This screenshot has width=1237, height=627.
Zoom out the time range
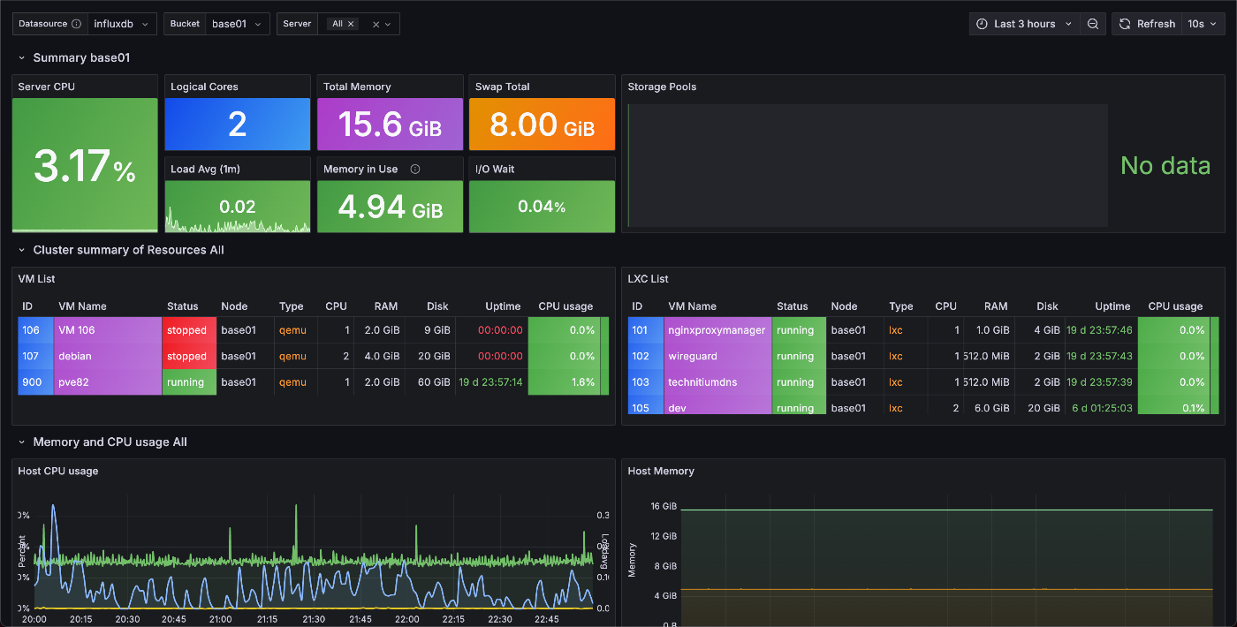(1093, 24)
